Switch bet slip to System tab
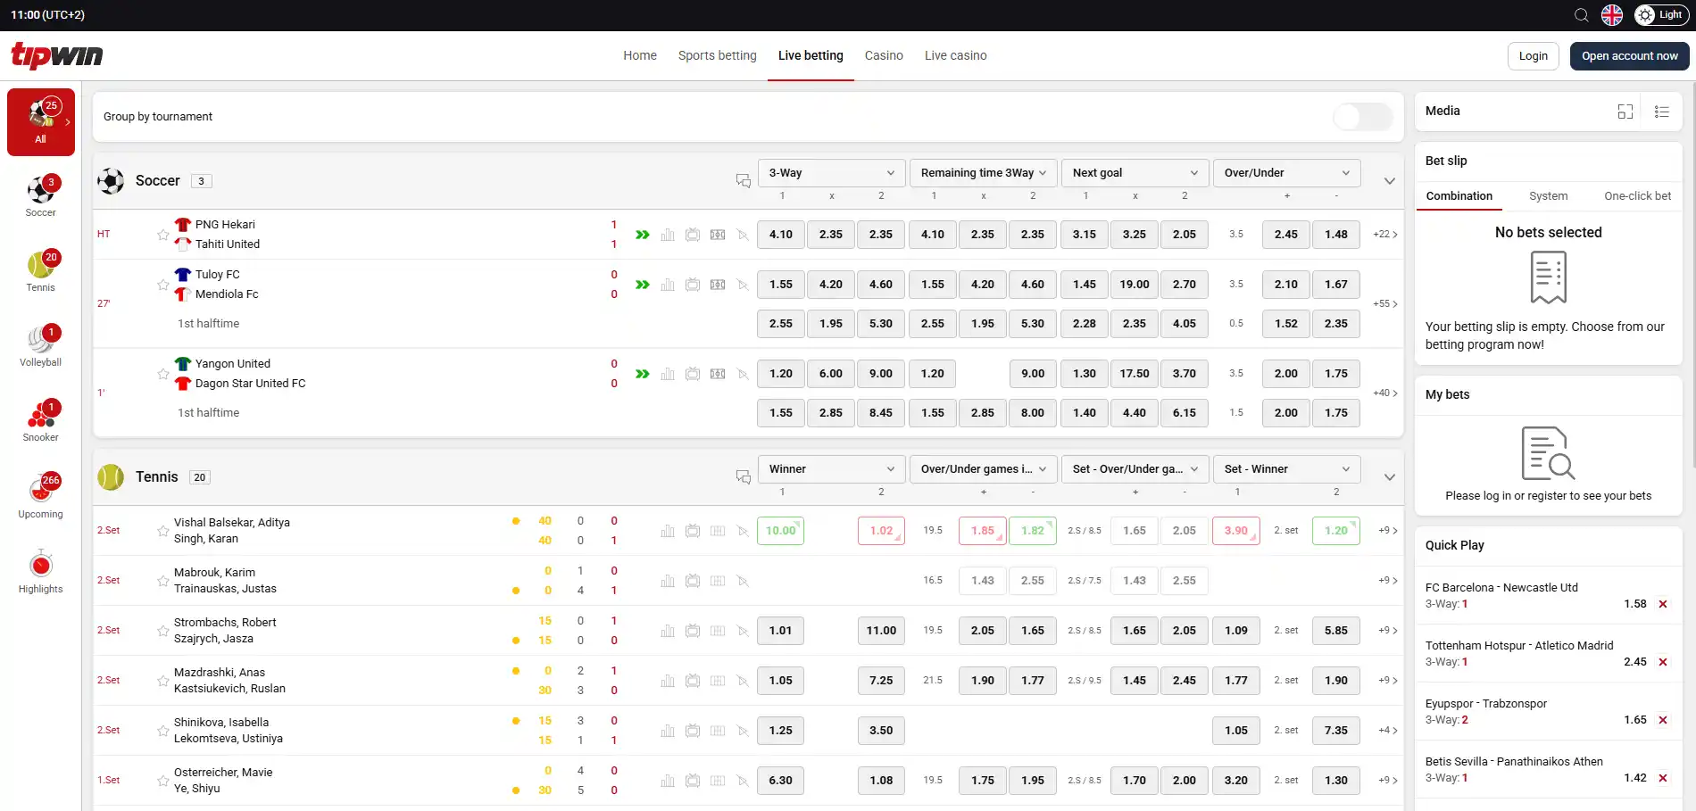 point(1548,196)
